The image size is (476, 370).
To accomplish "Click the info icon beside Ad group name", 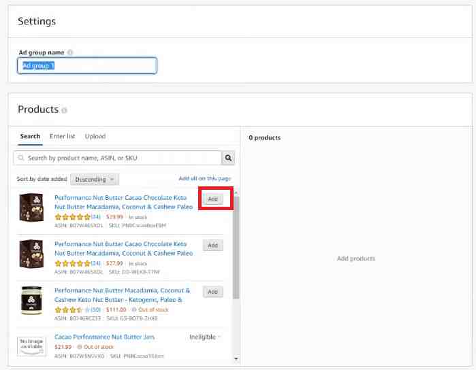I will [x=70, y=52].
